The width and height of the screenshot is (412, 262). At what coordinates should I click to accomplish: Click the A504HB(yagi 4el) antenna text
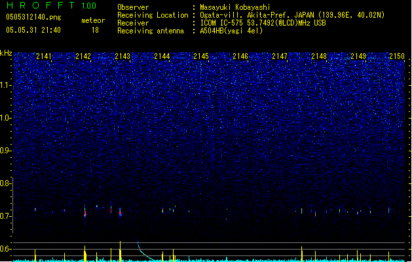[231, 31]
